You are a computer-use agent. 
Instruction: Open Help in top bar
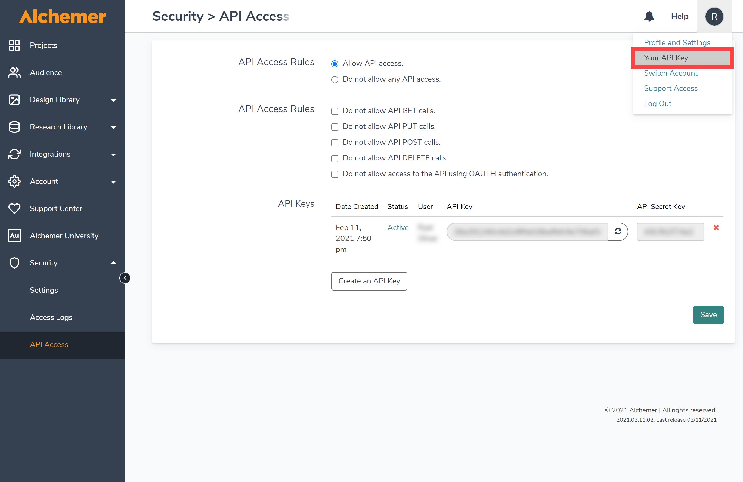679,16
